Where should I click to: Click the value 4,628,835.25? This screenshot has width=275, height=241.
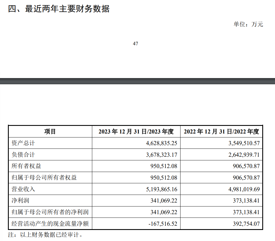point(162,143)
